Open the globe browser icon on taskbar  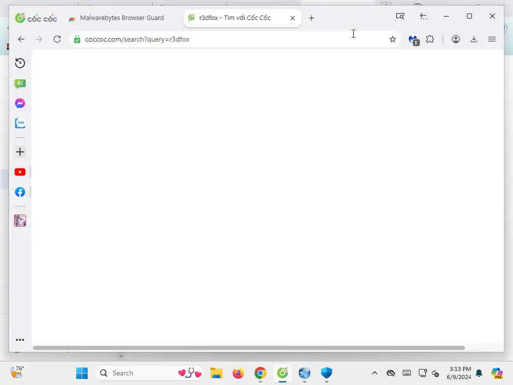point(304,373)
